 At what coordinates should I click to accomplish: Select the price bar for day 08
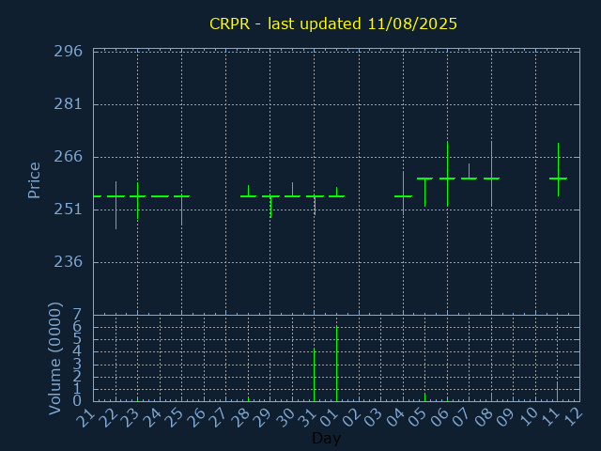click(491, 174)
